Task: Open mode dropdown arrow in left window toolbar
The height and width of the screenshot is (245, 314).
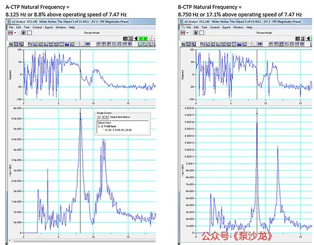Action: [15, 33]
